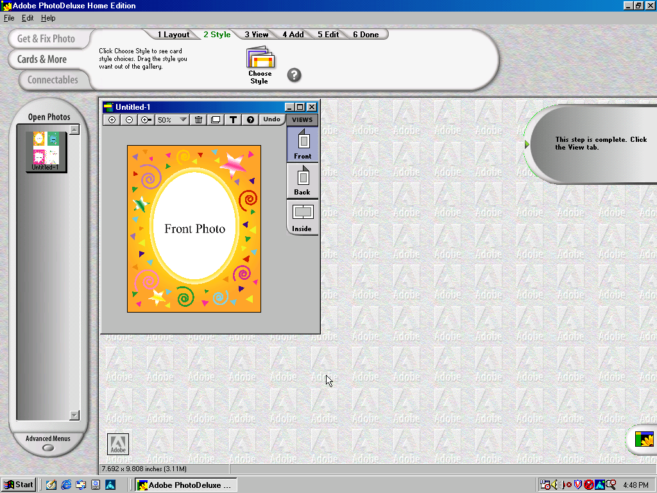
Task: Click the Choose Style icon
Action: [x=260, y=60]
